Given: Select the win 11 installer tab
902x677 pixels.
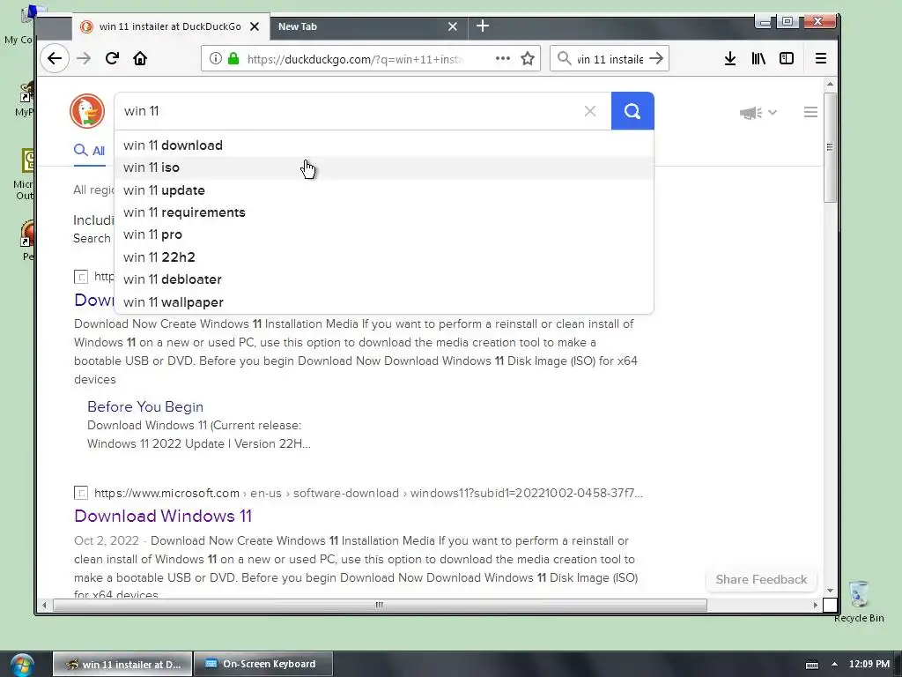Looking at the screenshot, I should [170, 26].
